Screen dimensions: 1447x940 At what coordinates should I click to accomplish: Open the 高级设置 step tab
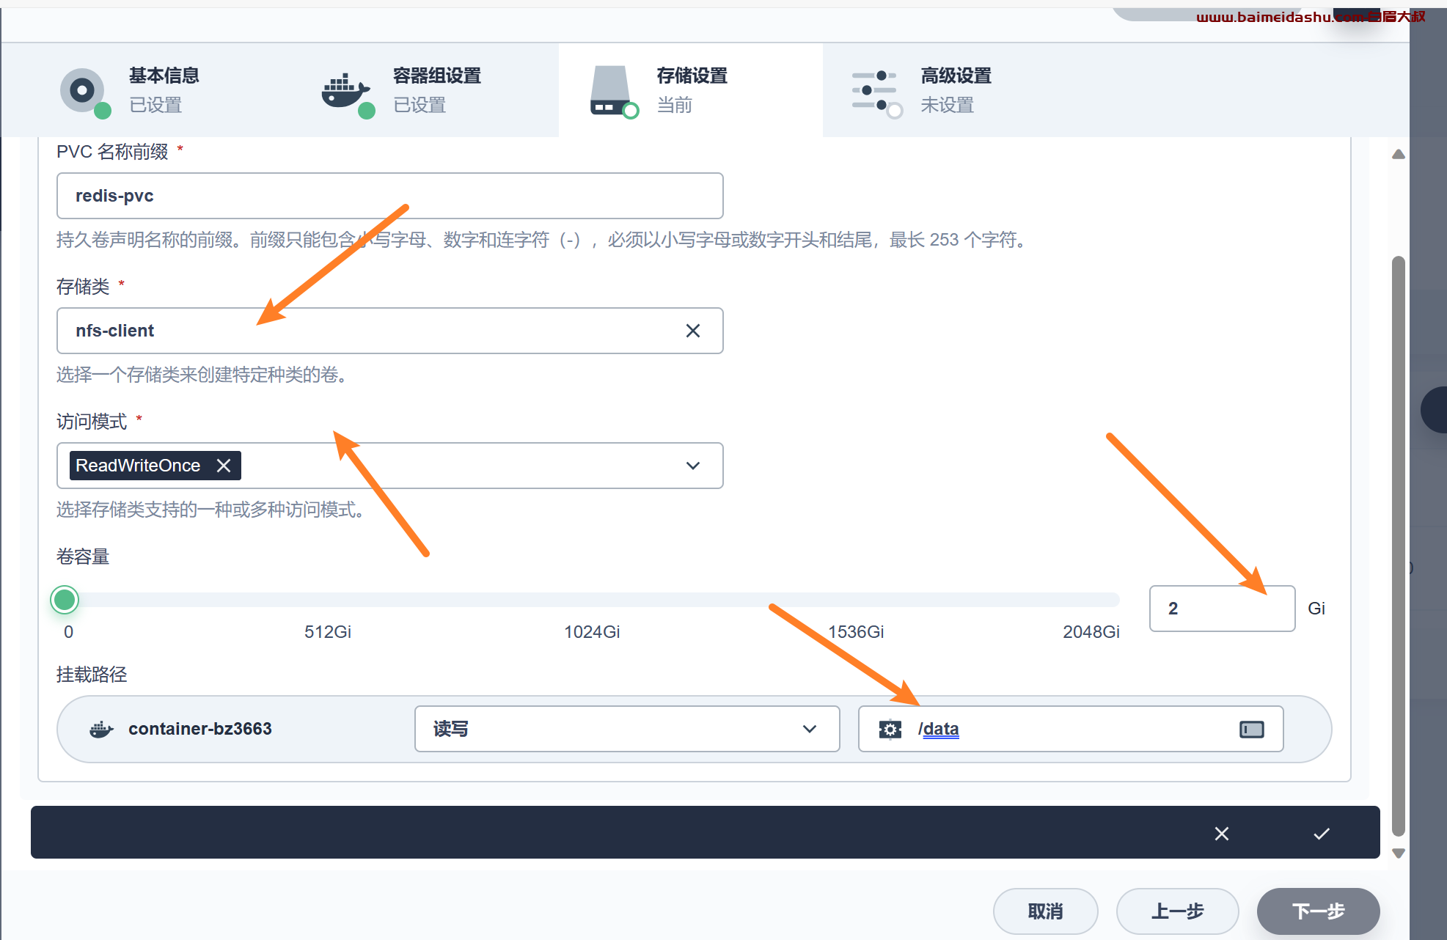(x=955, y=89)
